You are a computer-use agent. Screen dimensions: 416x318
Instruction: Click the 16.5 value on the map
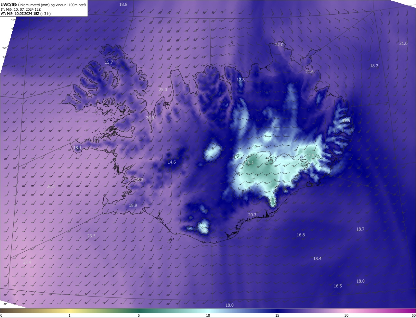[x=338, y=286]
